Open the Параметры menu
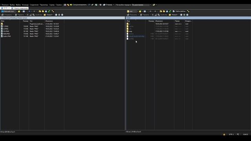 (44, 5)
